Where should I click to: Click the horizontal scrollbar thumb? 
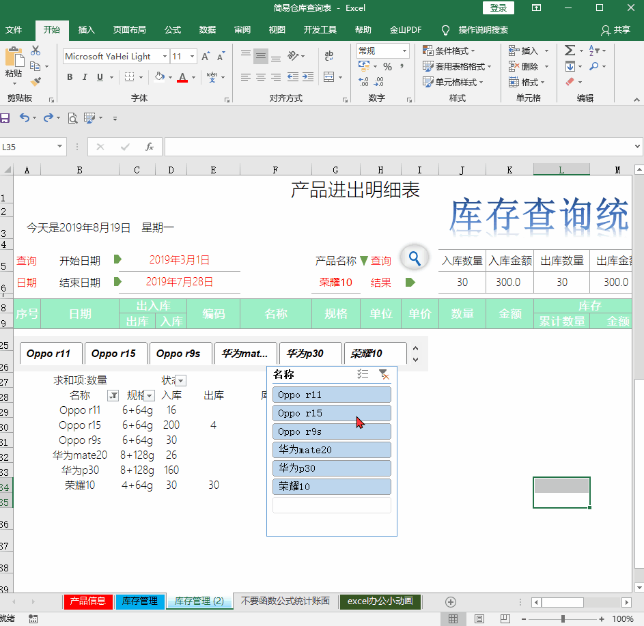click(x=563, y=602)
